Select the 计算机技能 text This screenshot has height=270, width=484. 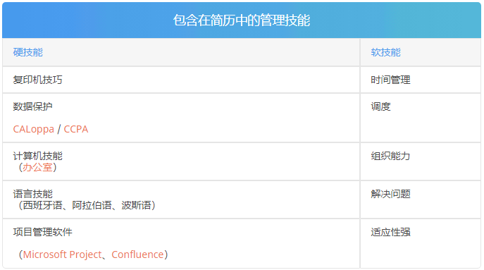click(x=37, y=156)
